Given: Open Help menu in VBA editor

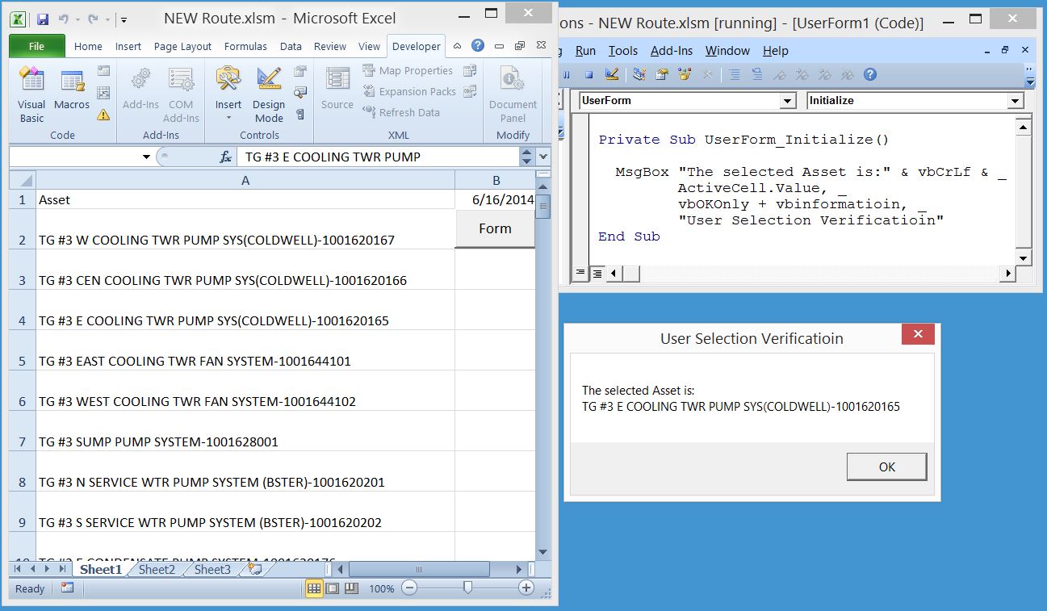Looking at the screenshot, I should pyautogui.click(x=775, y=51).
